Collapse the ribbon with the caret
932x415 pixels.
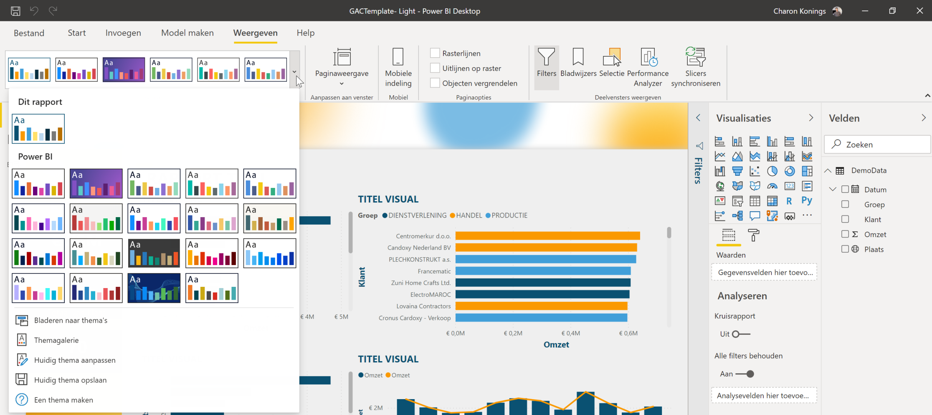tap(927, 96)
